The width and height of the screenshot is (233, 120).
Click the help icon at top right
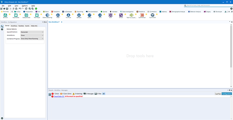[x=231, y=9]
